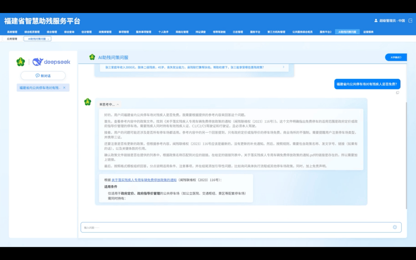The height and width of the screenshot is (260, 416).
Task: Click the send icon in the input box
Action: 395,227
